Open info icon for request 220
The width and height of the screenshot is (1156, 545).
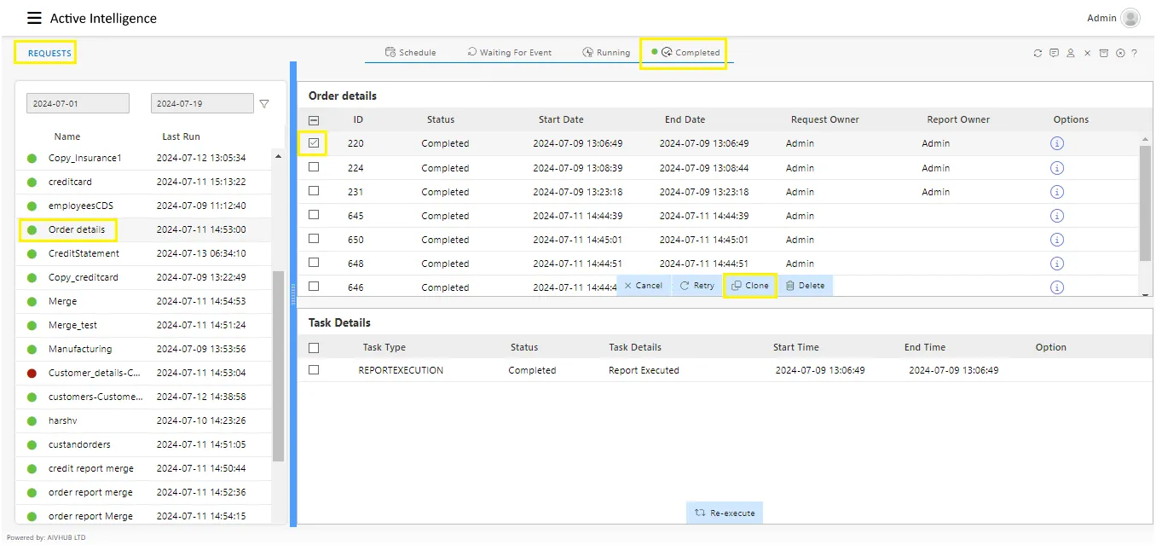[x=1057, y=144]
